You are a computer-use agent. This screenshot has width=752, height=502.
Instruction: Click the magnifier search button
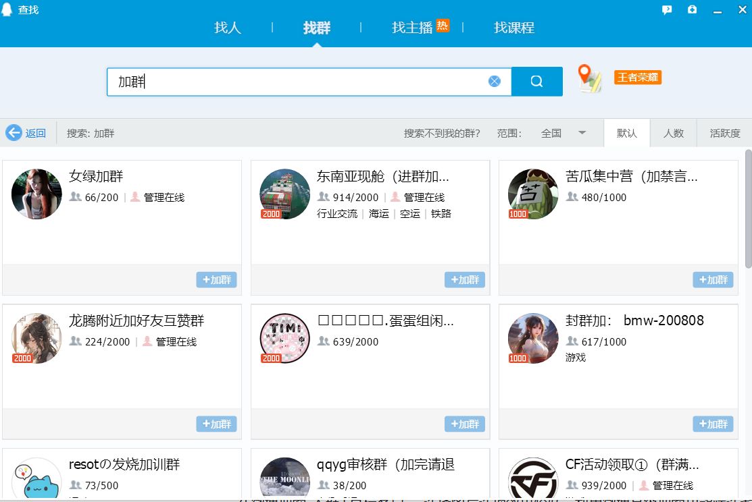pyautogui.click(x=536, y=82)
